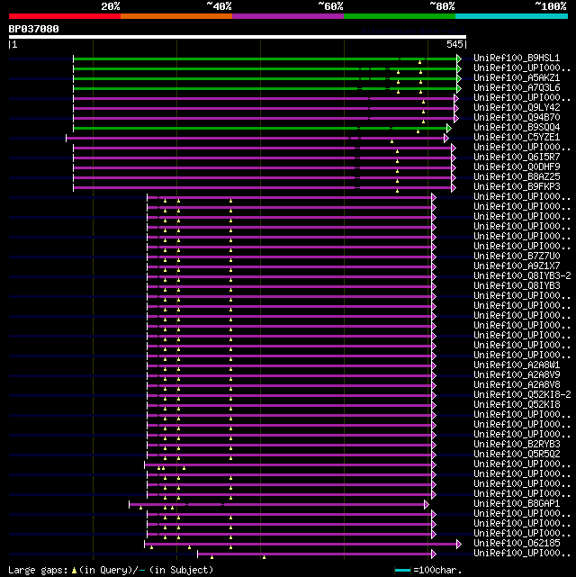Select the UniRef100_Q52KI8-2 label
This screenshot has height=577, width=576.
pyautogui.click(x=522, y=394)
